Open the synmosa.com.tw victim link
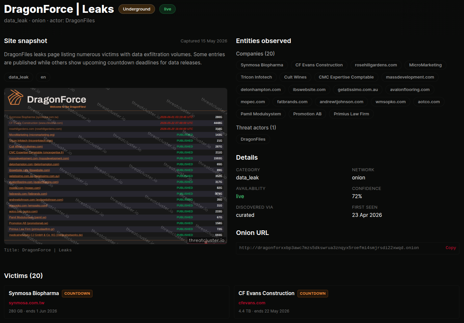 (27, 303)
